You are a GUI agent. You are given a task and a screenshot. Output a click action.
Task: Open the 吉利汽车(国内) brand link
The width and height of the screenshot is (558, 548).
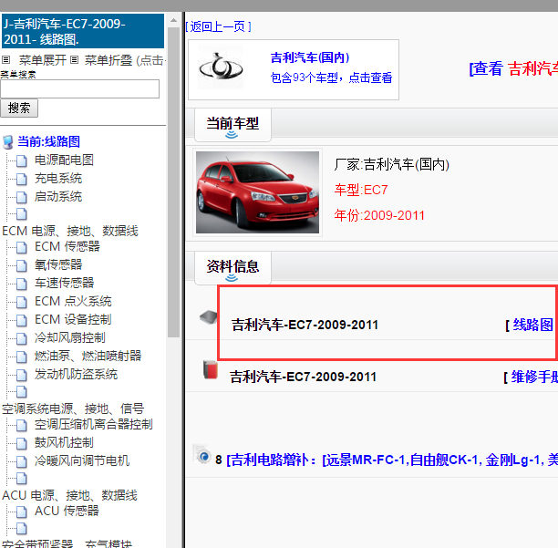(x=310, y=57)
